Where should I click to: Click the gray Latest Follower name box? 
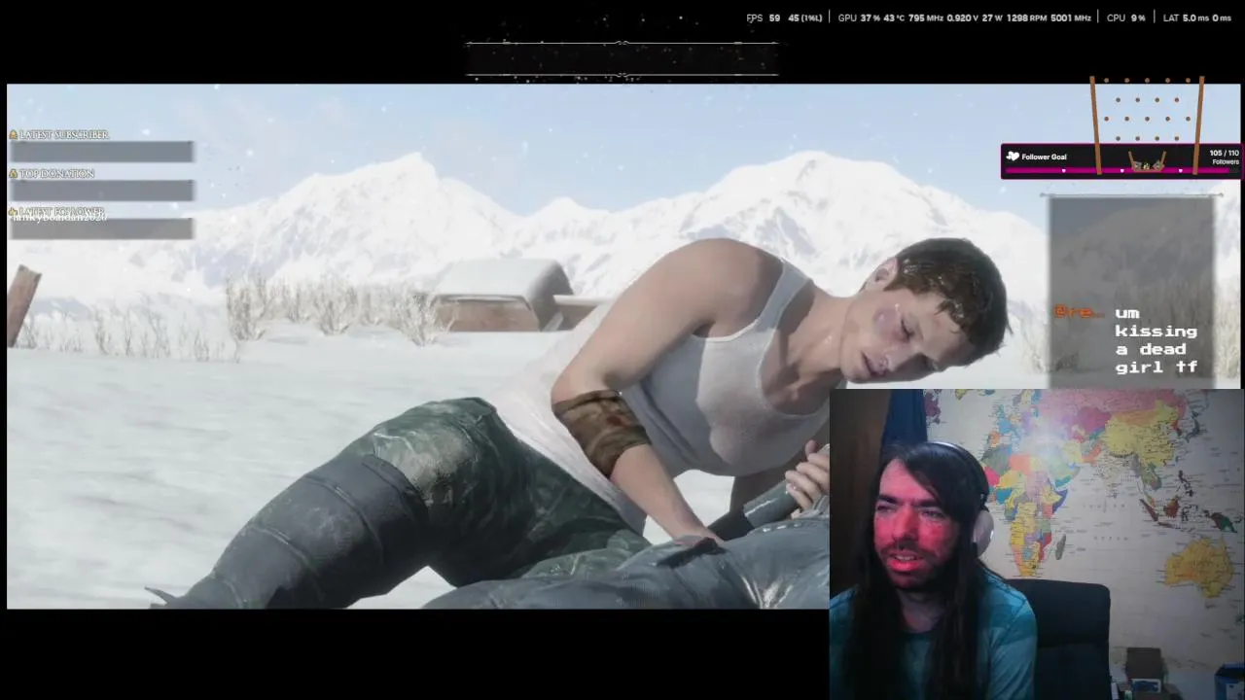(x=102, y=227)
